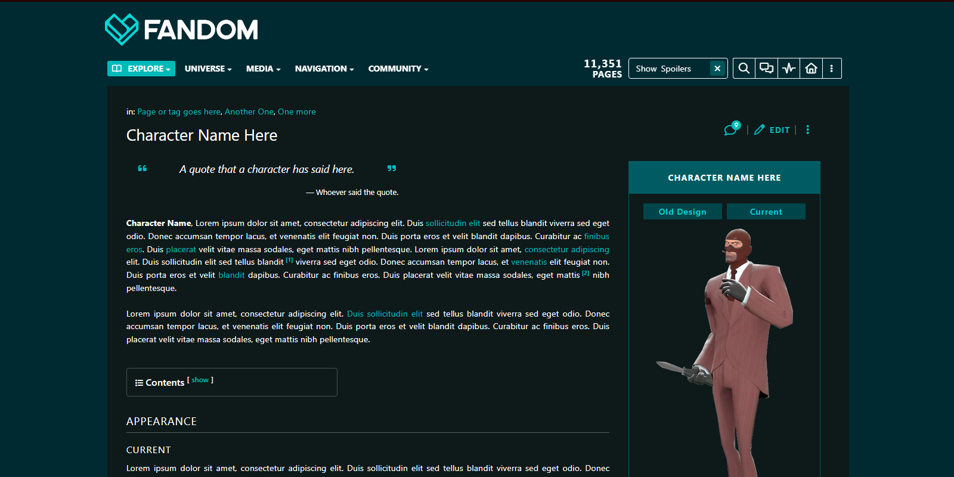This screenshot has height=477, width=954.
Task: Open the Community menu
Action: pyautogui.click(x=398, y=69)
